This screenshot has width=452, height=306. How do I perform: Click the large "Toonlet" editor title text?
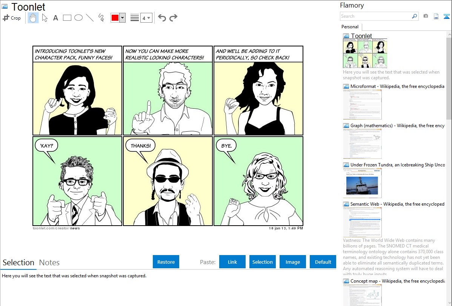click(x=28, y=7)
